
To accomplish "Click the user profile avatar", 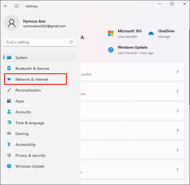I will 12,23.
